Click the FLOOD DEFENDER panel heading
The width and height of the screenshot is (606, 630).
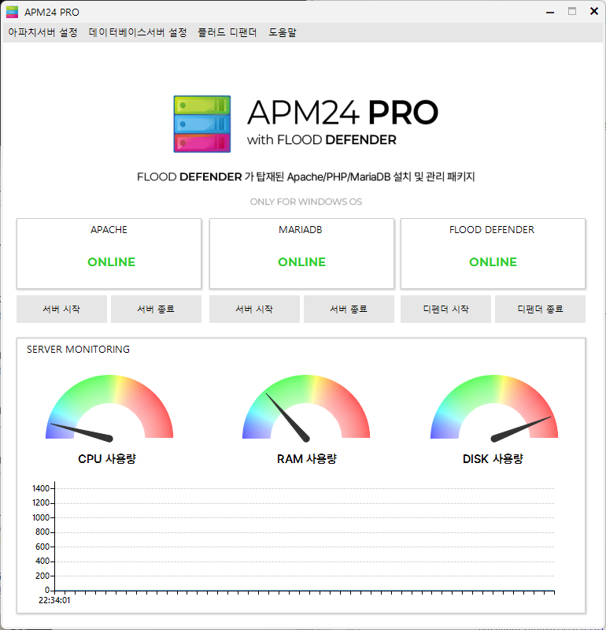pos(492,229)
